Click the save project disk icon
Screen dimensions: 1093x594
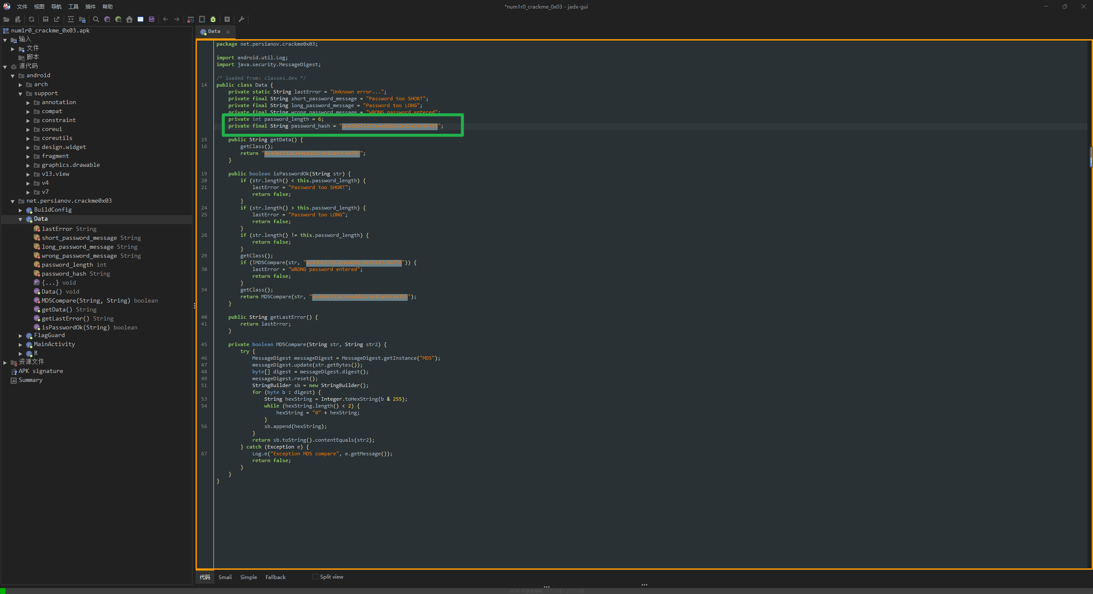(46, 19)
